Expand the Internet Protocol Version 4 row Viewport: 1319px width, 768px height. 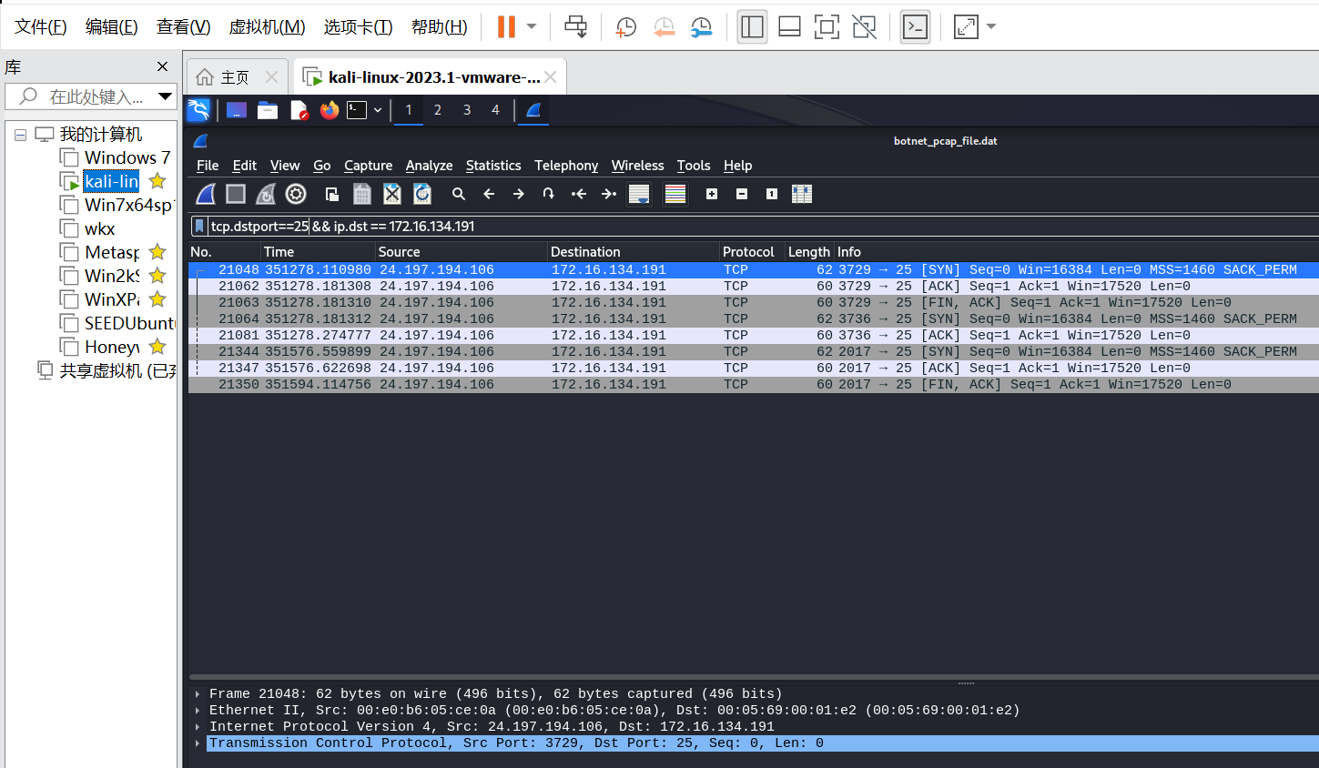coord(198,727)
